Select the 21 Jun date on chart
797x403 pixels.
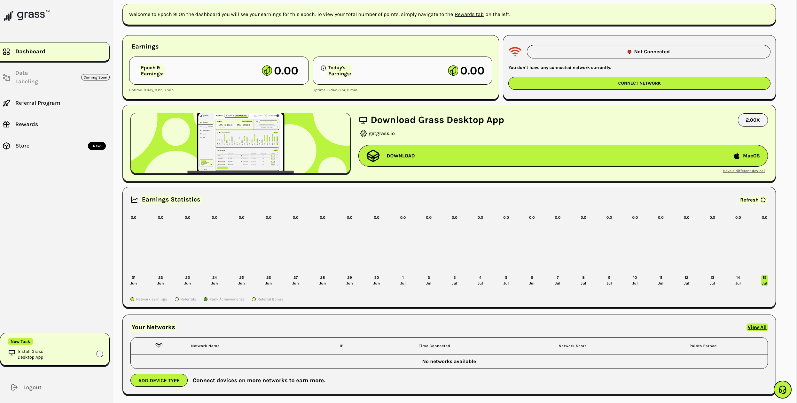[x=134, y=280]
